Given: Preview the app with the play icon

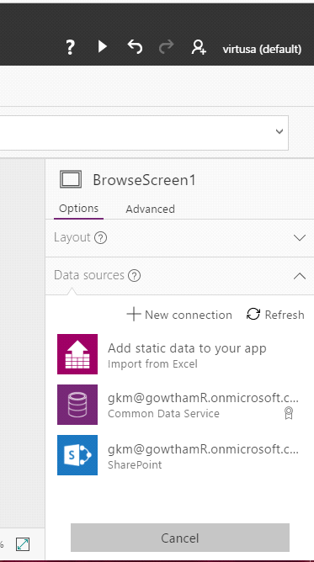Looking at the screenshot, I should point(103,46).
